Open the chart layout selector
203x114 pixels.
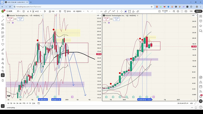tap(159, 11)
